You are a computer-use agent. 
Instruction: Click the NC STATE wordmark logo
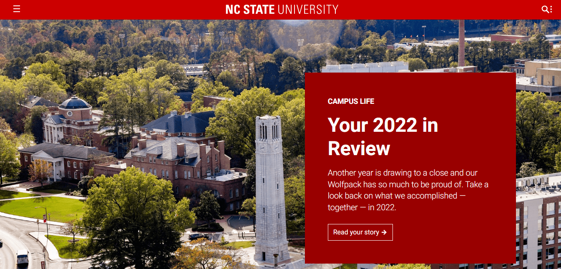click(250, 9)
